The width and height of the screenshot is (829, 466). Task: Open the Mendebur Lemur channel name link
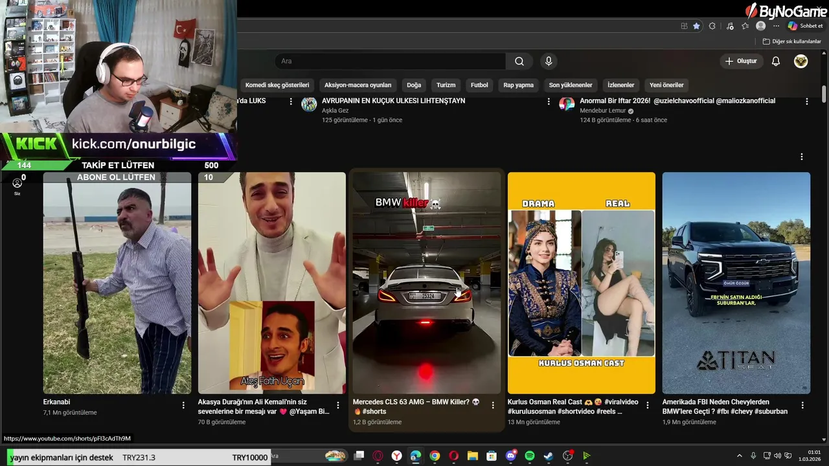(x=603, y=111)
